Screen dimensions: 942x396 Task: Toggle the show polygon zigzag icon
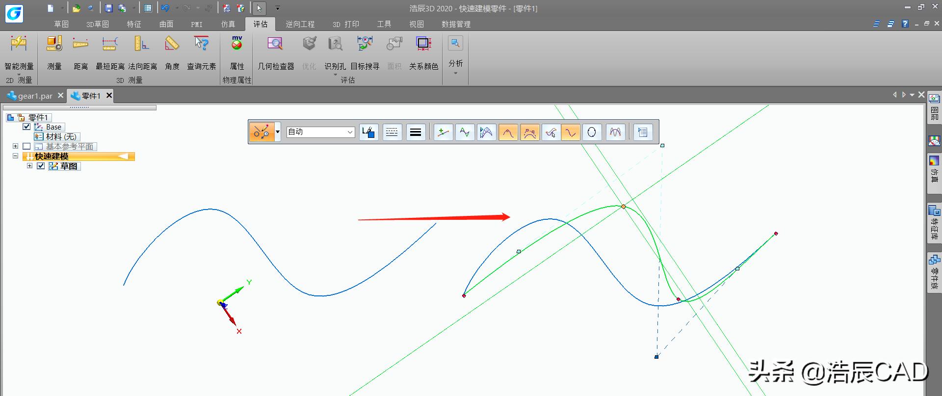[465, 132]
